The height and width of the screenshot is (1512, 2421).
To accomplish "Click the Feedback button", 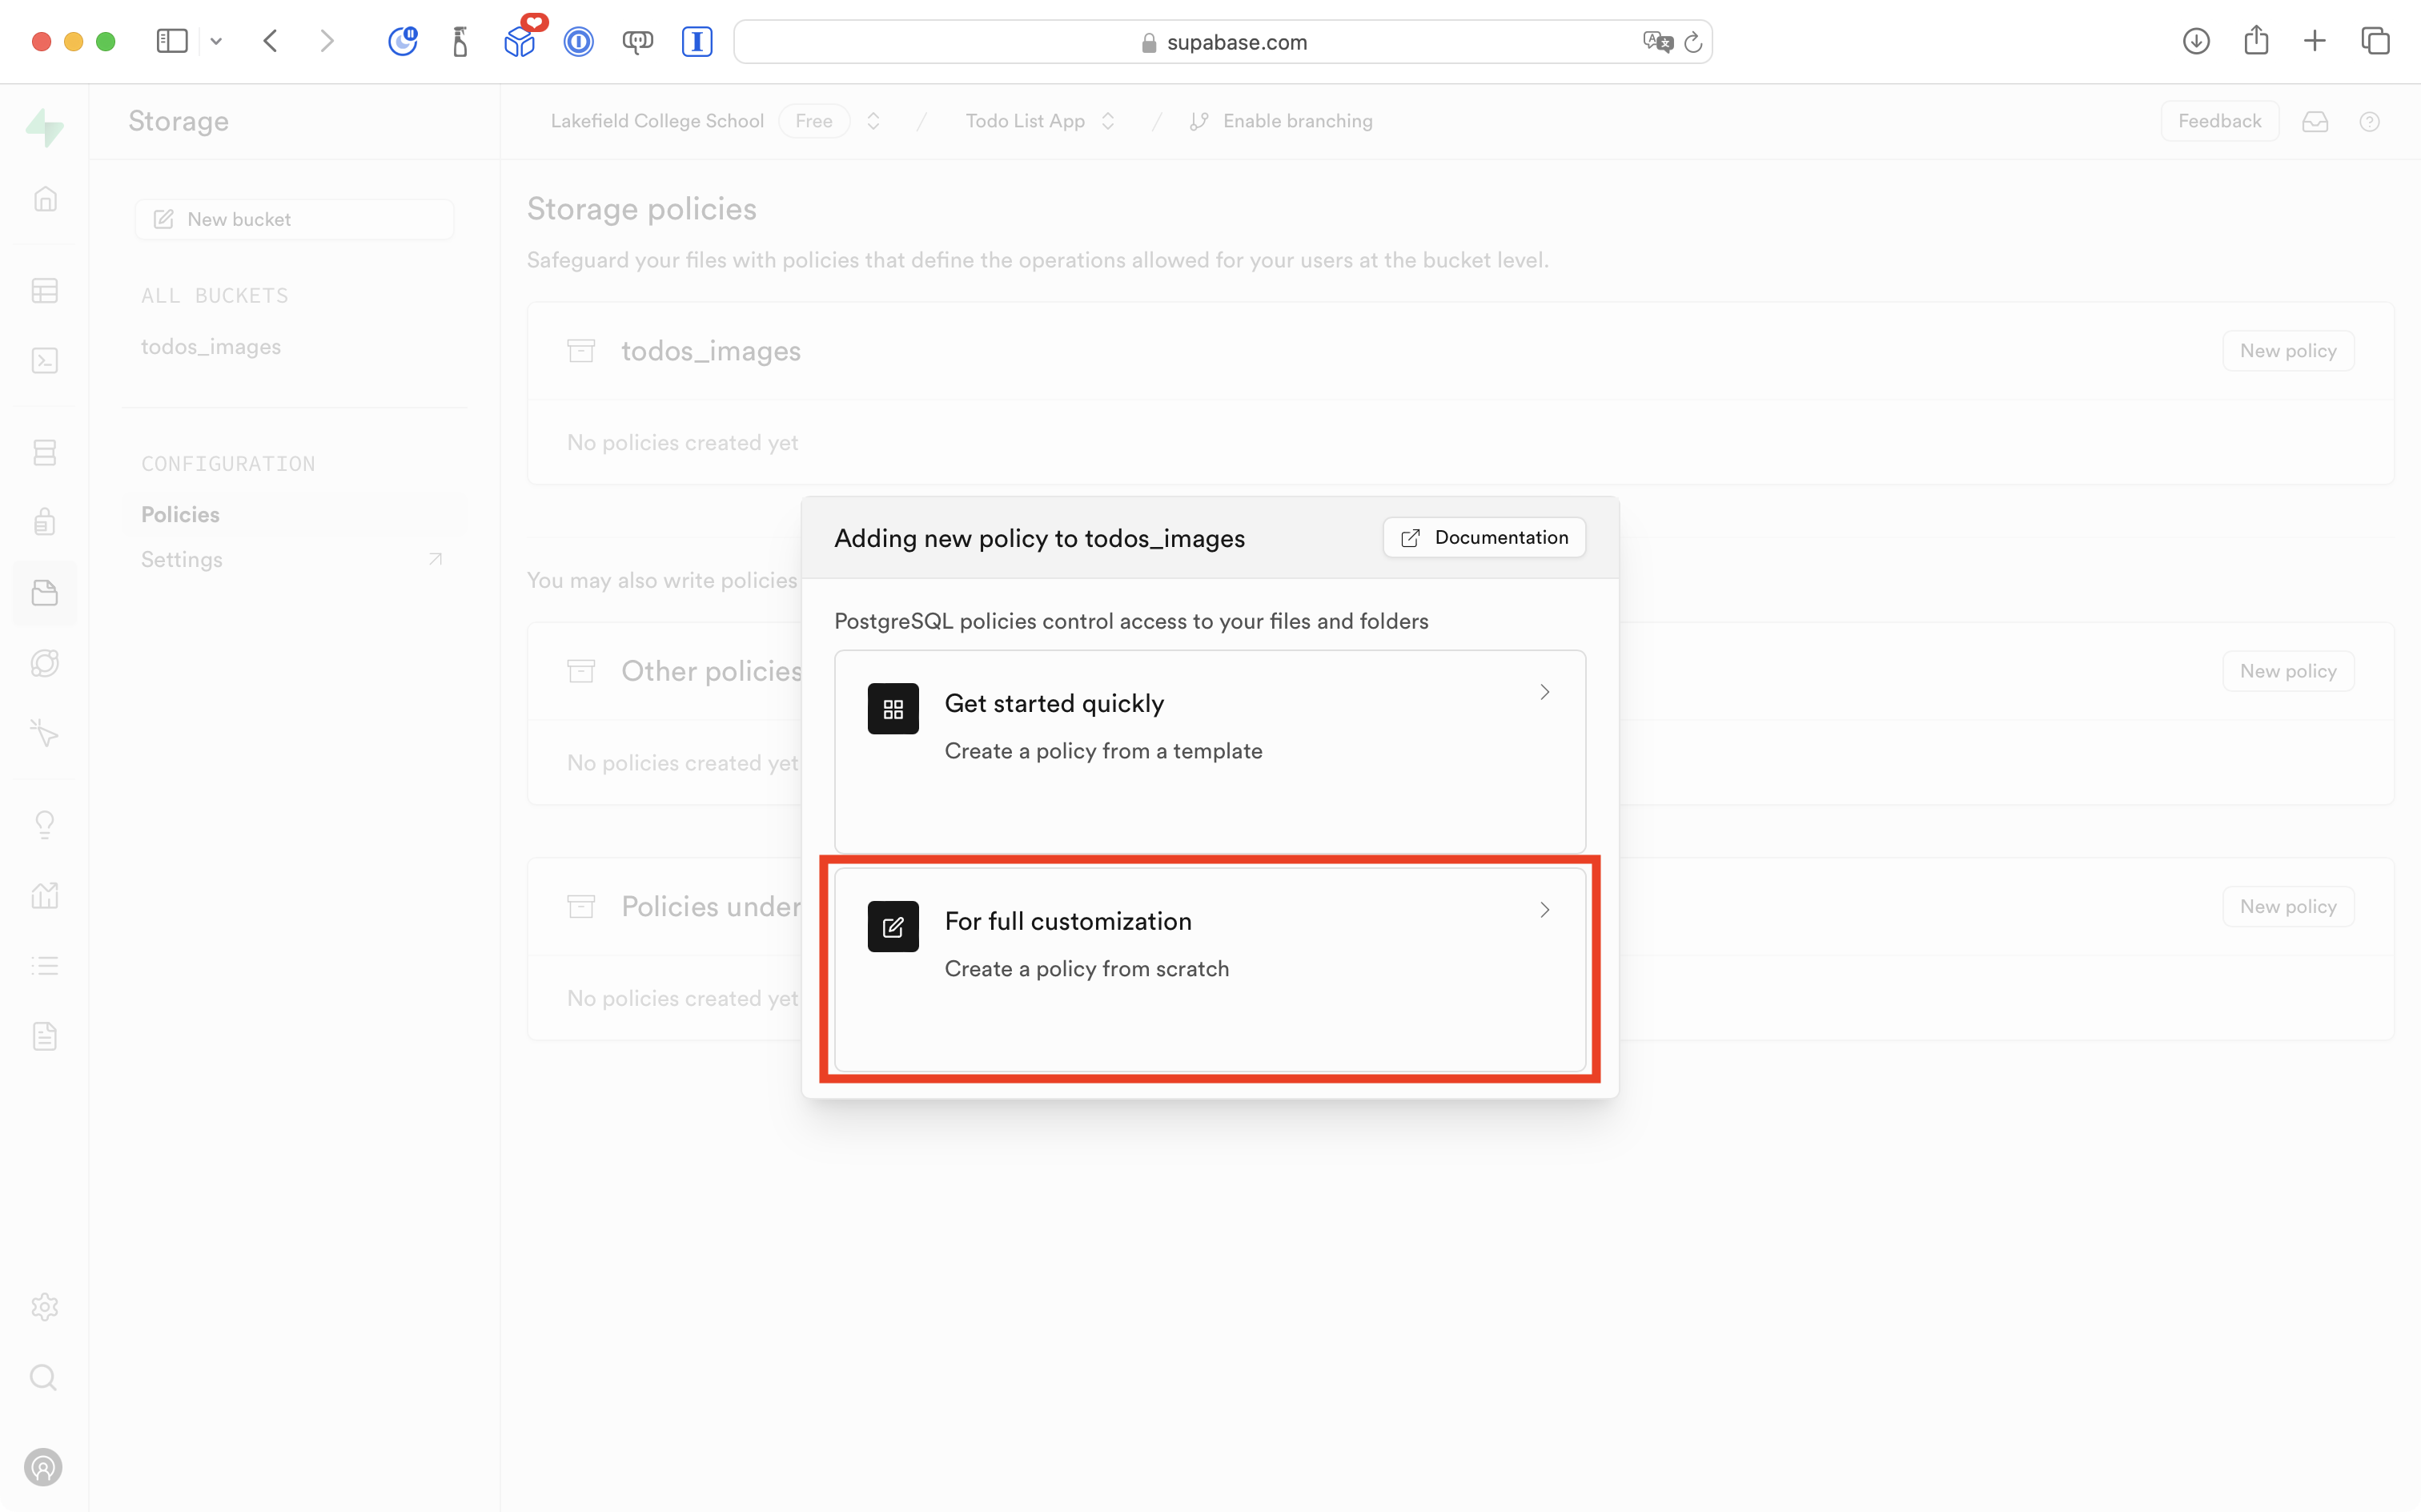I will pyautogui.click(x=2219, y=121).
